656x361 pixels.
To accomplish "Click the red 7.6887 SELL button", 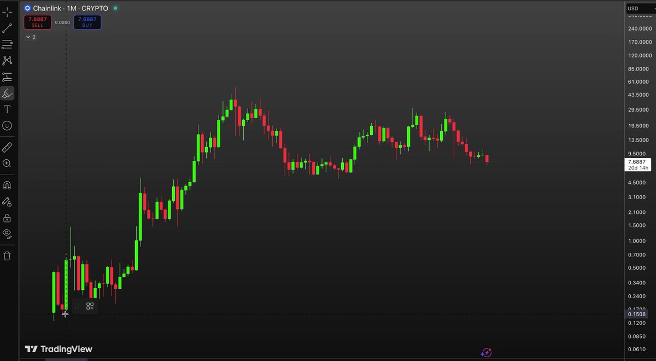I will point(37,22).
